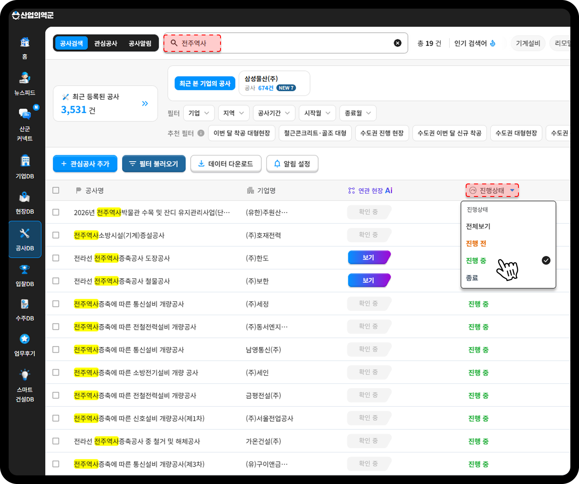The height and width of the screenshot is (484, 579).
Task: Switch to the 공사검색 tab
Action: [x=71, y=43]
